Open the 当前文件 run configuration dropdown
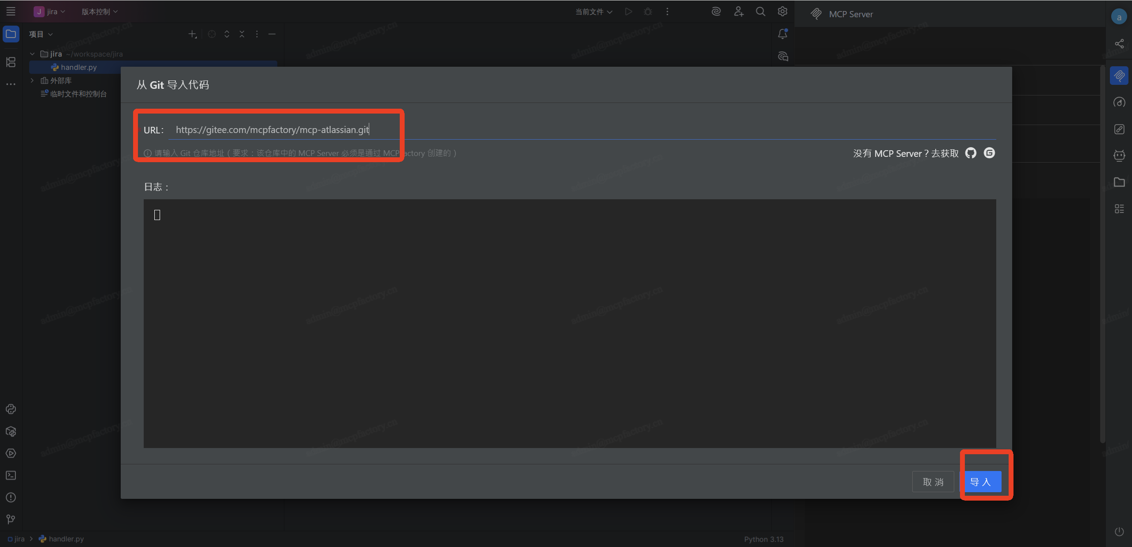Viewport: 1132px width, 547px height. 593,12
